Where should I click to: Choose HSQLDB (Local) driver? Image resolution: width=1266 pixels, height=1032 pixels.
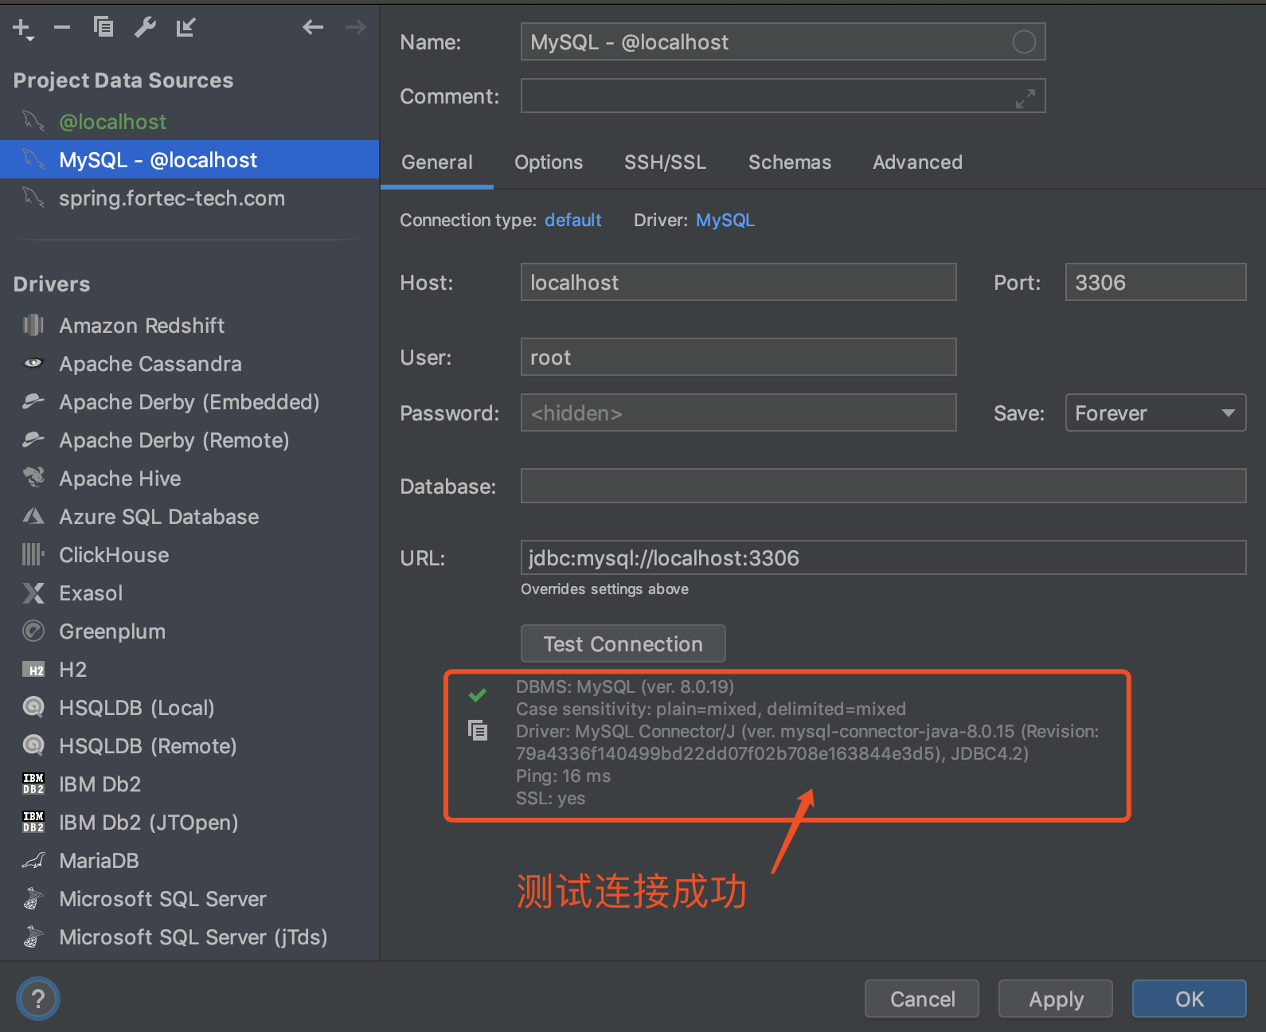(x=190, y=707)
